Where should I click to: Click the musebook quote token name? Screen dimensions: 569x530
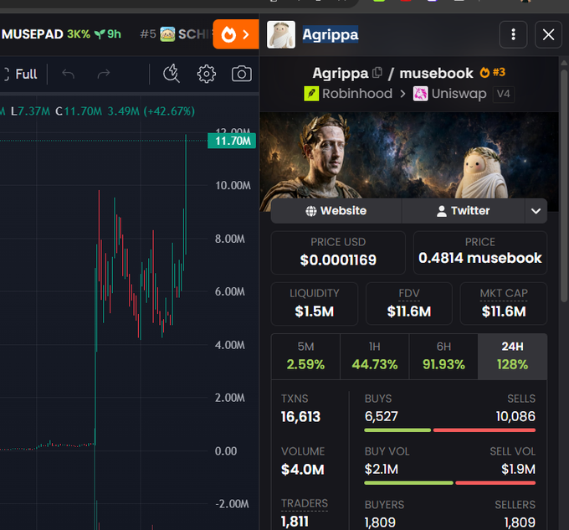436,73
